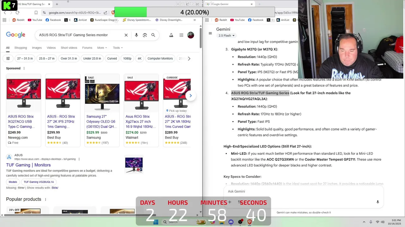The image size is (405, 227).
Task: Switch to Forums results tab
Action: (87, 48)
